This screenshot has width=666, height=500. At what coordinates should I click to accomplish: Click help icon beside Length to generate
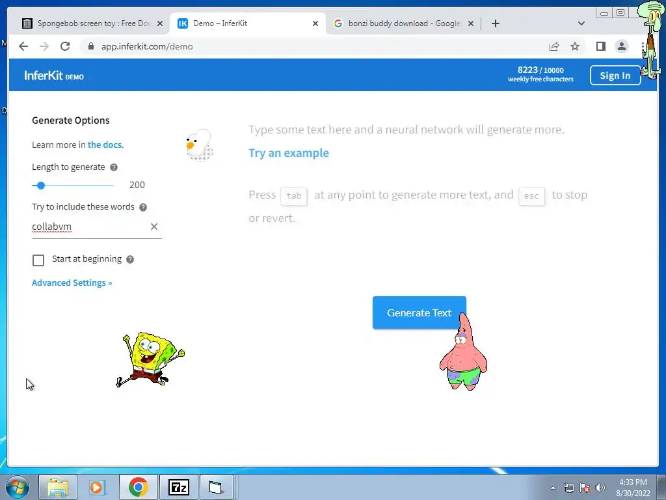114,167
